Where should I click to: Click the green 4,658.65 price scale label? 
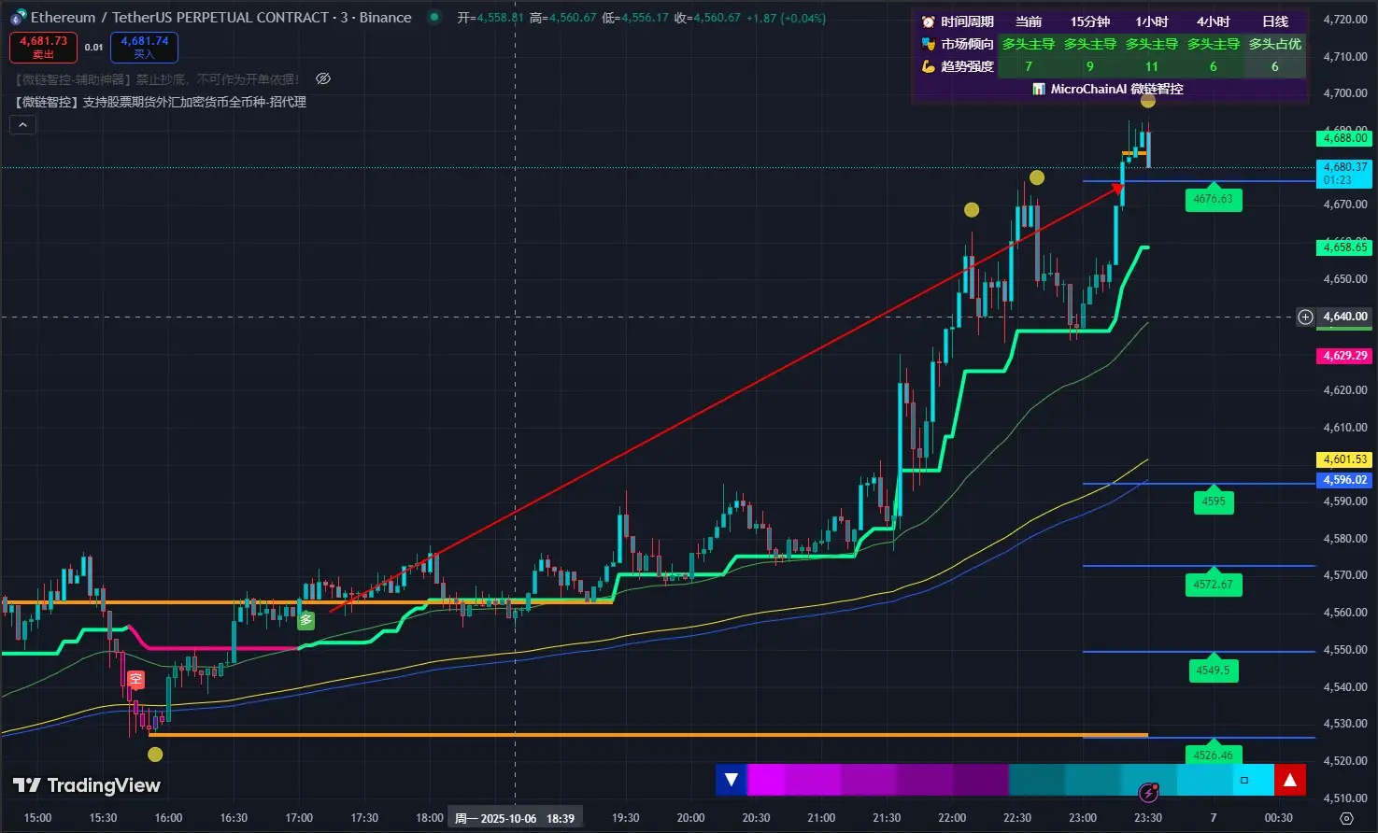[x=1345, y=247]
